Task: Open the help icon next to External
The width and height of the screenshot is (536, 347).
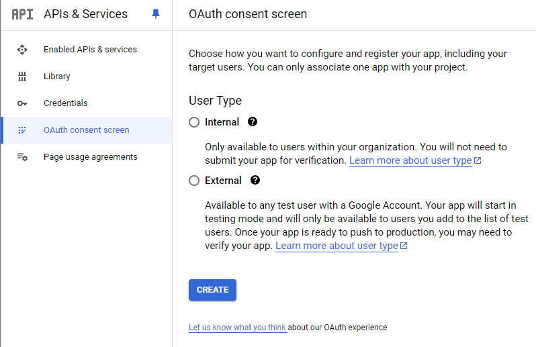Action: click(x=255, y=181)
